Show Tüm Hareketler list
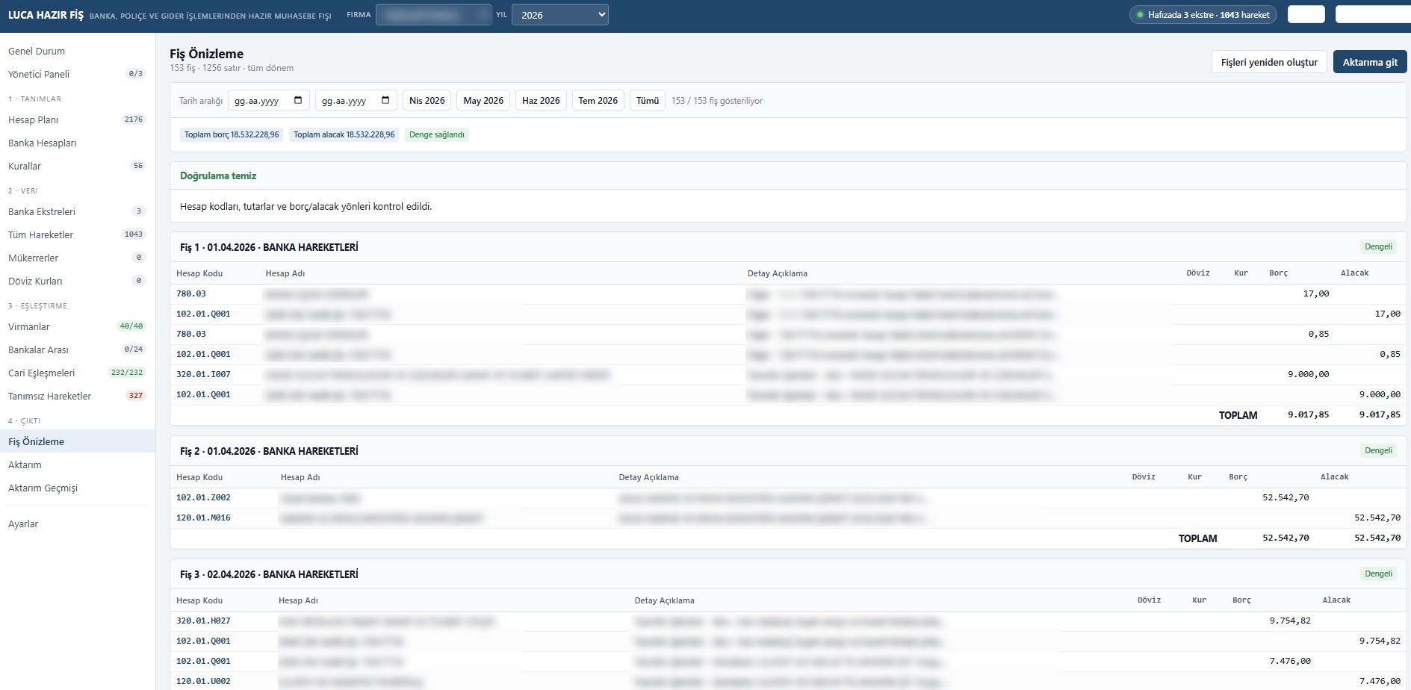 click(78, 234)
